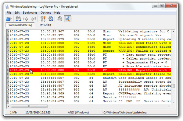Image resolution: width=183 pixels, height=121 pixels.
Task: Open a log file via folder icon
Action: pos(9,19)
